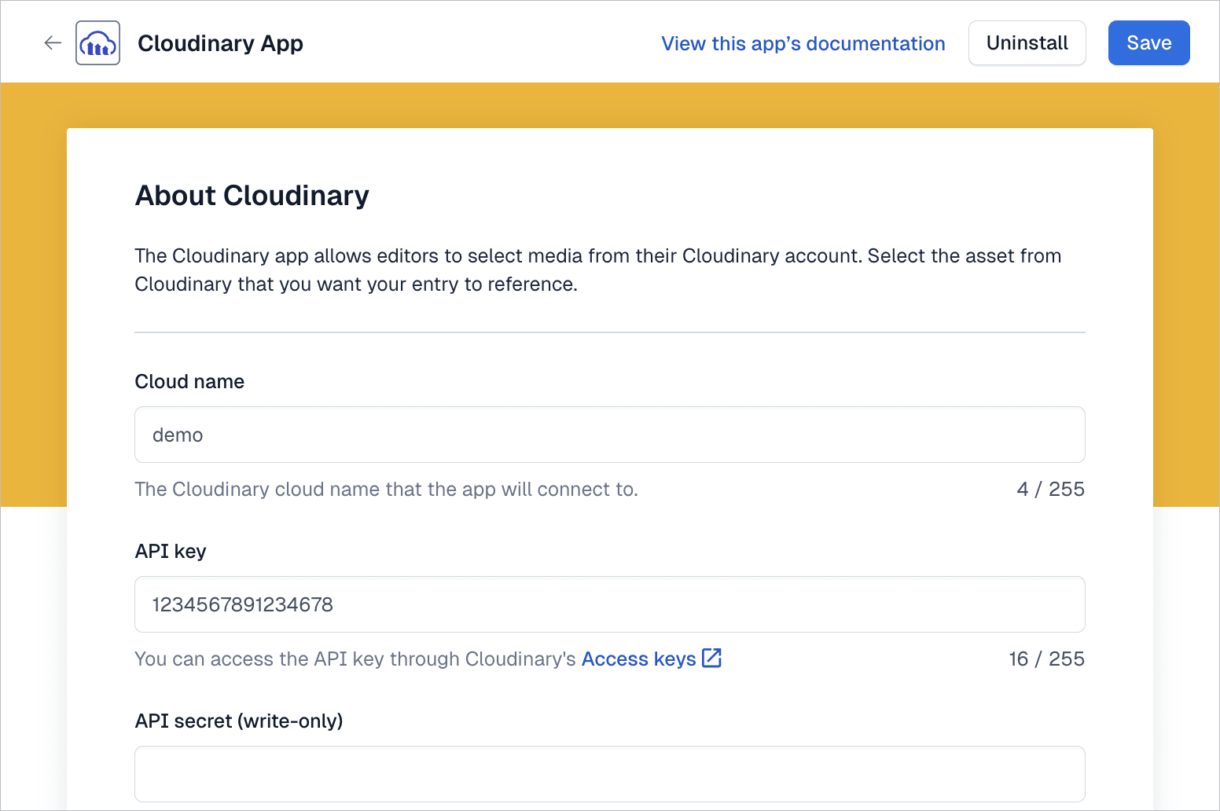Focus the Cloud name input field
The image size is (1220, 811).
tap(609, 435)
